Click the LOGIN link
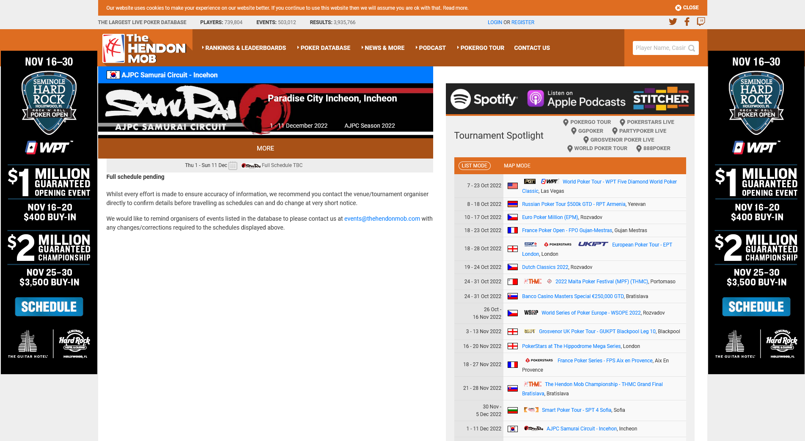 click(x=495, y=22)
